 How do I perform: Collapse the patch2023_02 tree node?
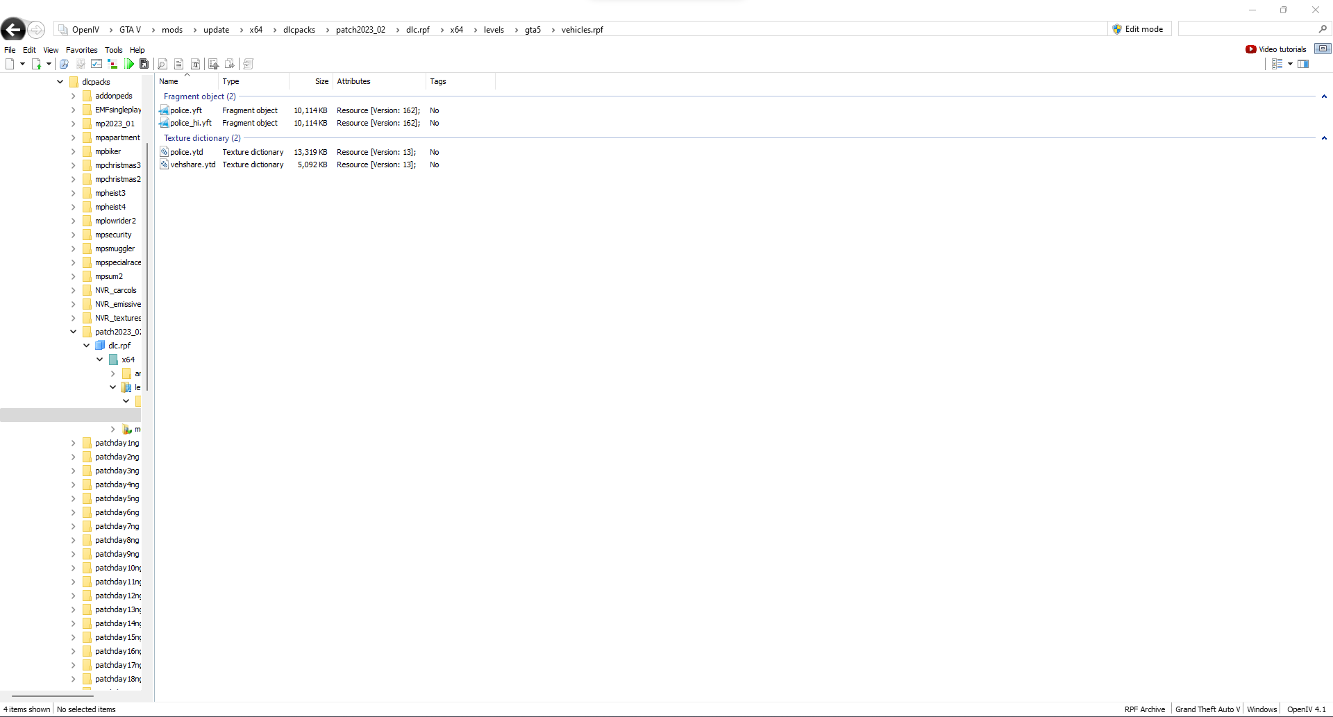click(74, 332)
